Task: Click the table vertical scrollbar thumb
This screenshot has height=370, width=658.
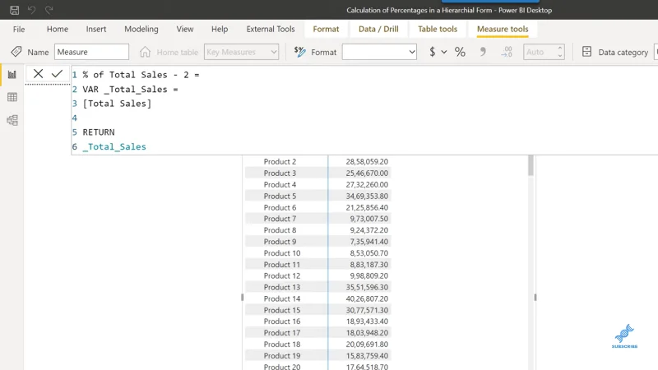Action: pyautogui.click(x=531, y=166)
